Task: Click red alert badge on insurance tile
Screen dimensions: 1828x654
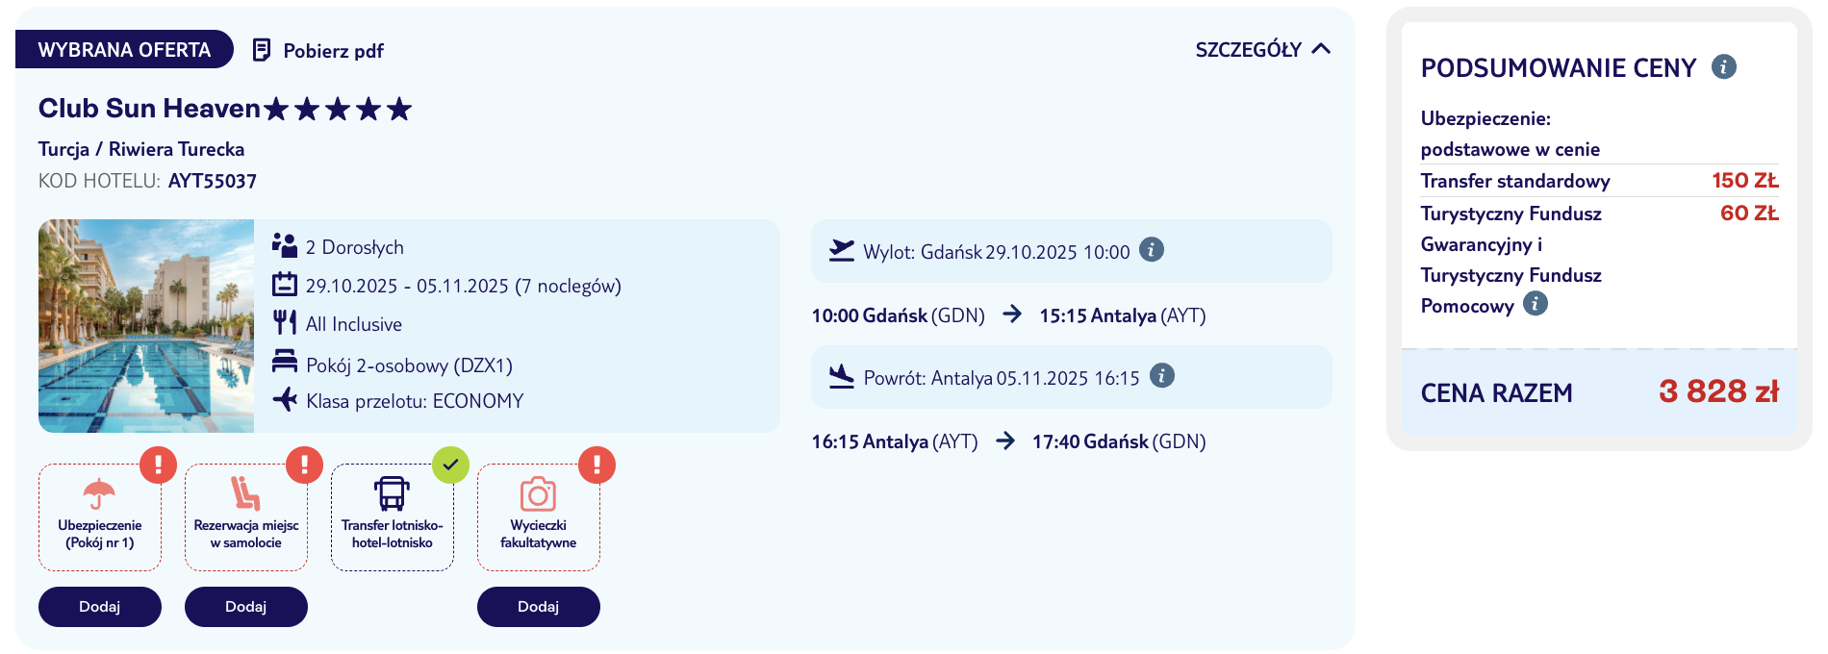Action: 158,465
